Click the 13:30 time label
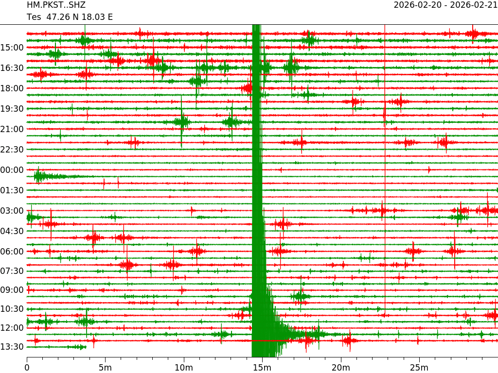 tap(12, 347)
